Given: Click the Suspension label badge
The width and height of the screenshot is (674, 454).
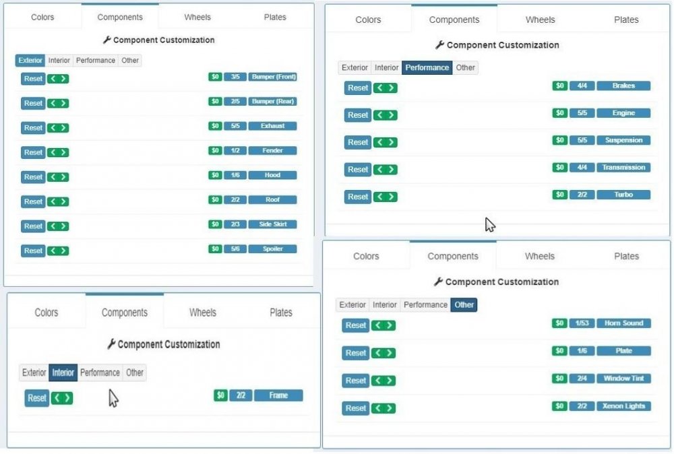Looking at the screenshot, I should click(623, 140).
